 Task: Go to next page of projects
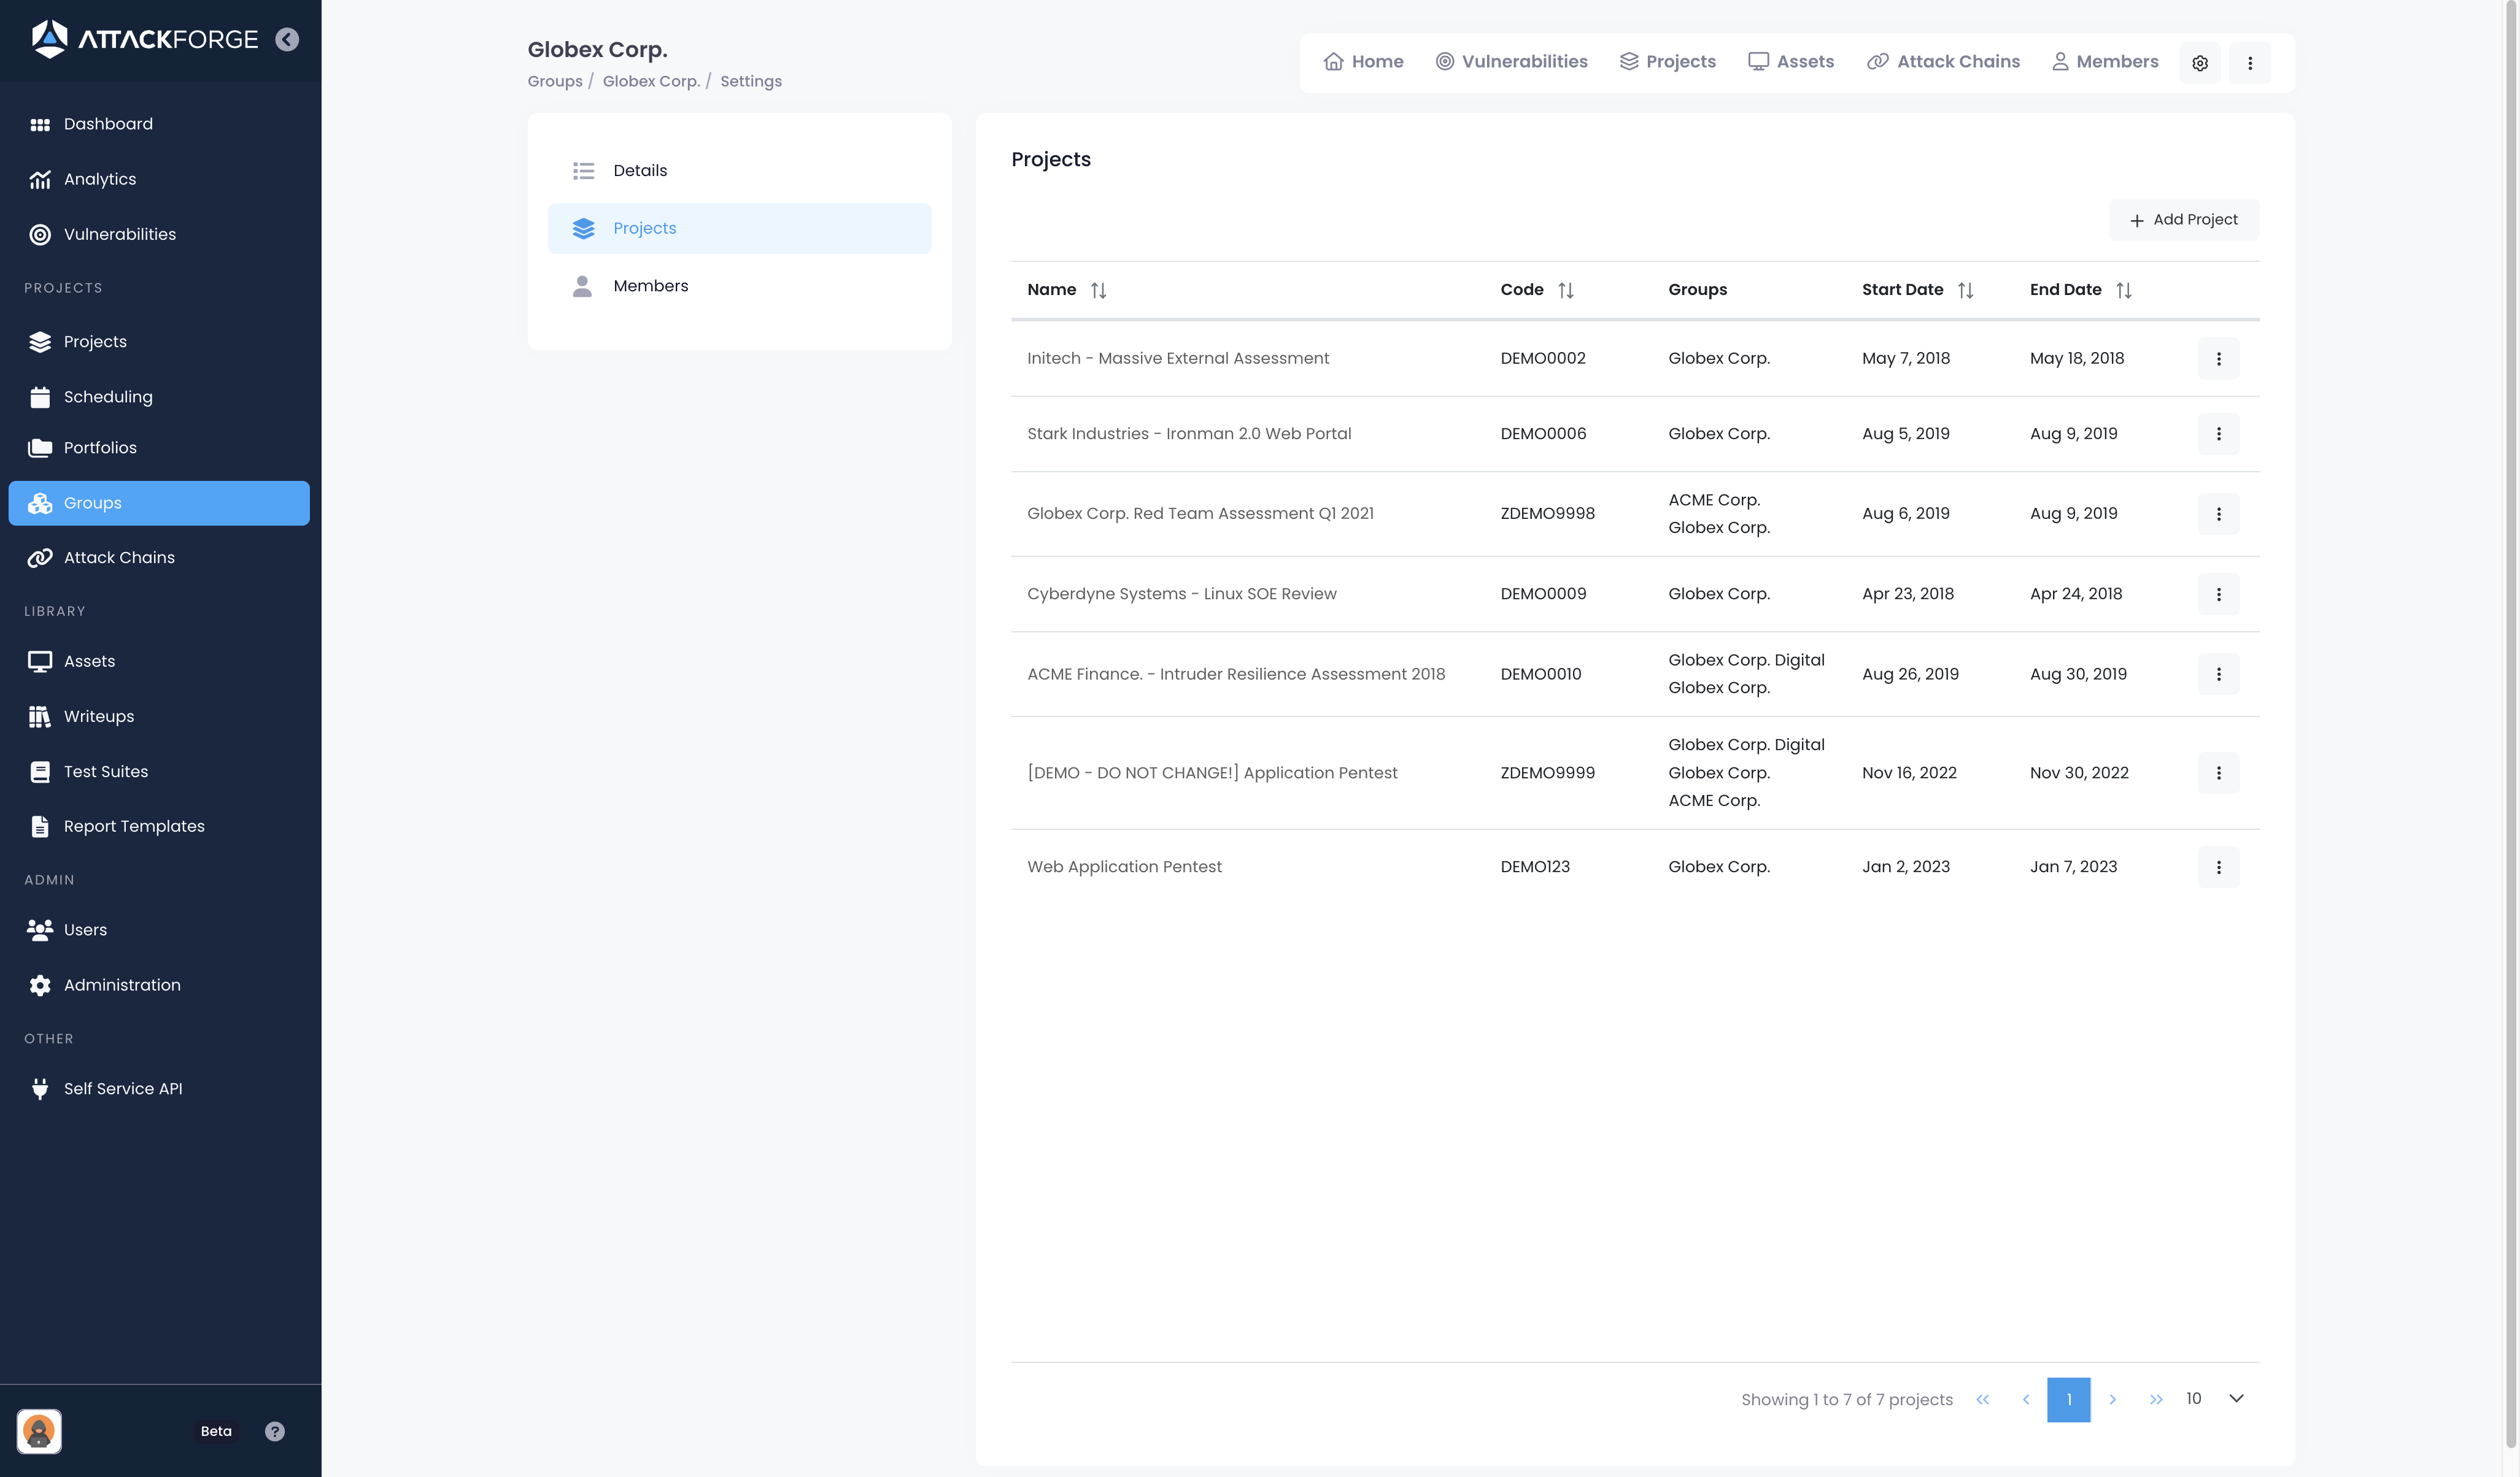pyautogui.click(x=2112, y=1400)
